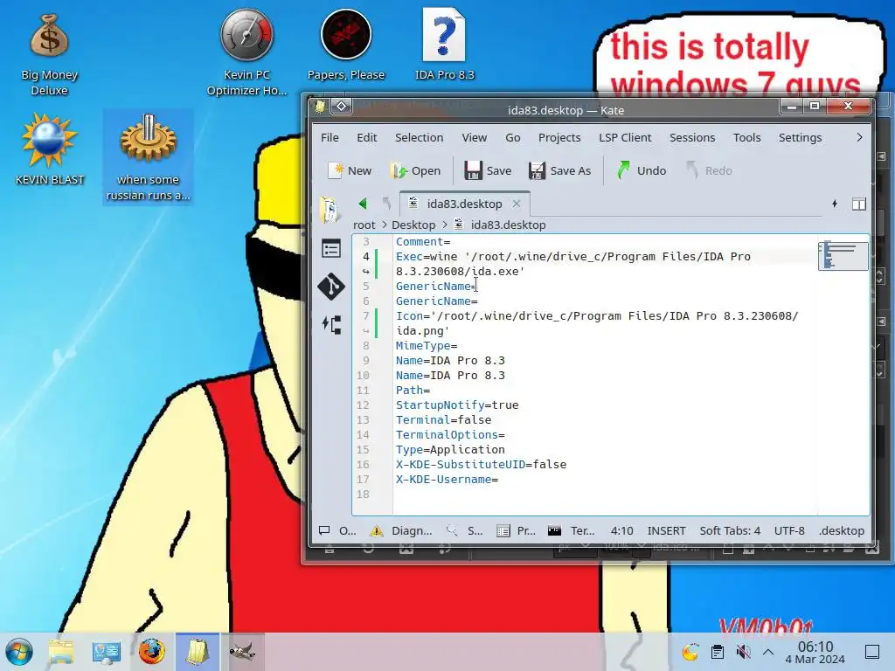
Task: Click the greyed Redo toolbar button
Action: [710, 170]
